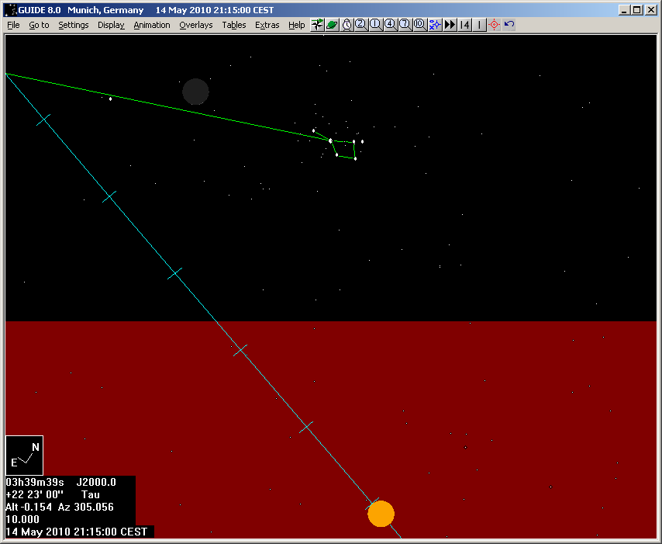
Task: Select zoom level 7 magnifier icon
Action: pos(405,25)
